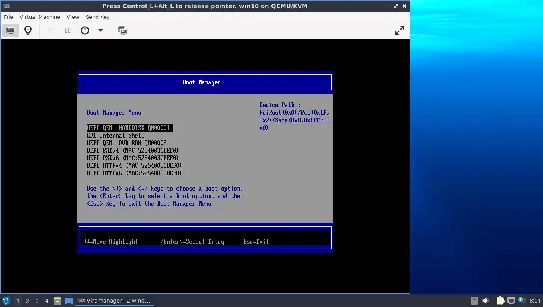Open the network connection tray icon

pos(511,301)
